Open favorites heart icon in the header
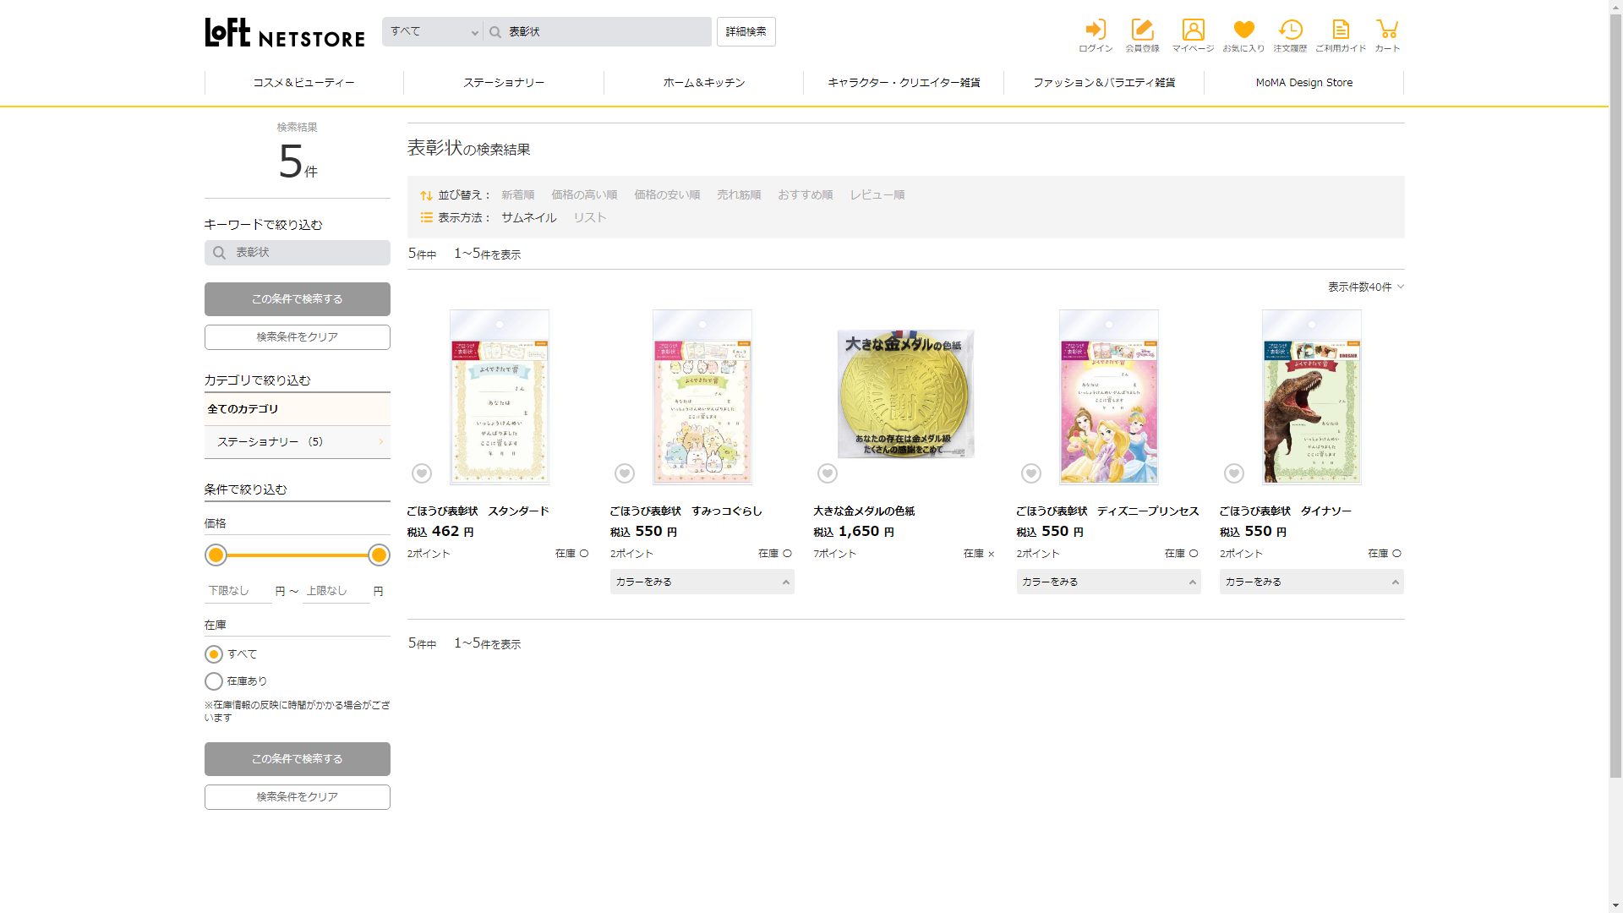1623x913 pixels. coord(1243,30)
